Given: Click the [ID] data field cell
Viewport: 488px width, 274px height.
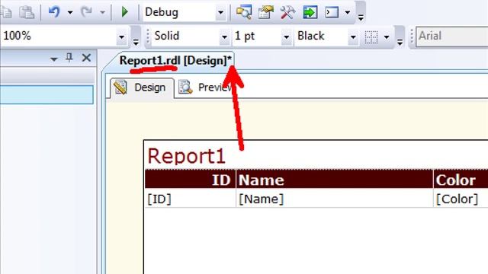Looking at the screenshot, I should pyautogui.click(x=190, y=199).
